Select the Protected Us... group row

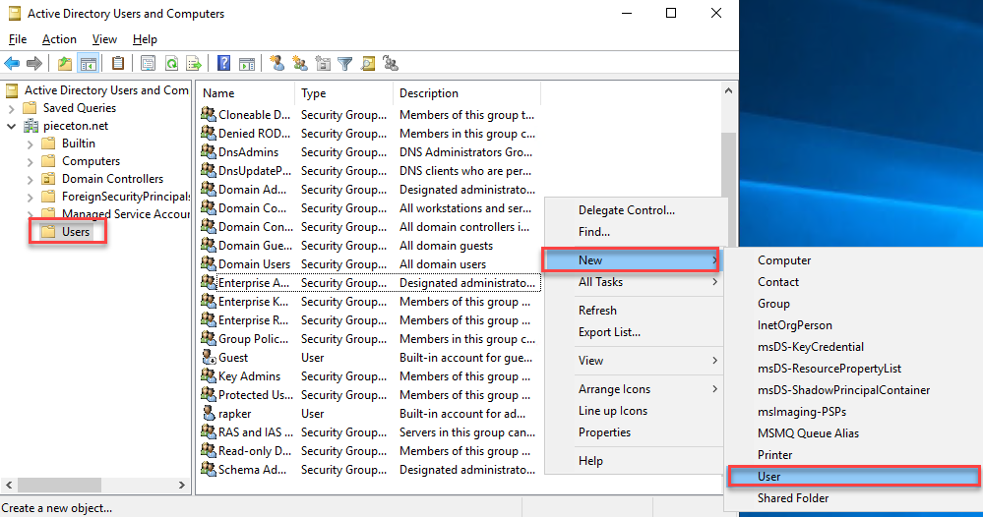coord(370,395)
